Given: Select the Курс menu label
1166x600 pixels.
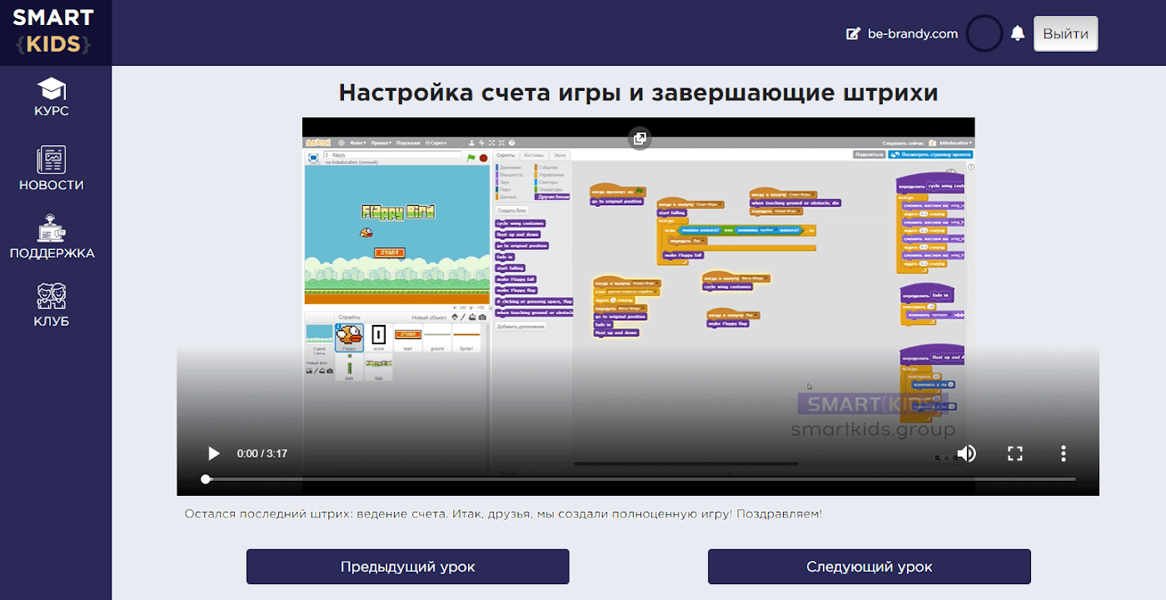Looking at the screenshot, I should pyautogui.click(x=52, y=111).
